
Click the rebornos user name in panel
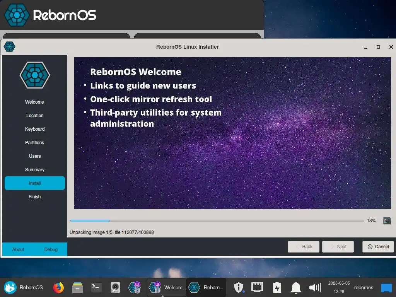[x=364, y=287]
